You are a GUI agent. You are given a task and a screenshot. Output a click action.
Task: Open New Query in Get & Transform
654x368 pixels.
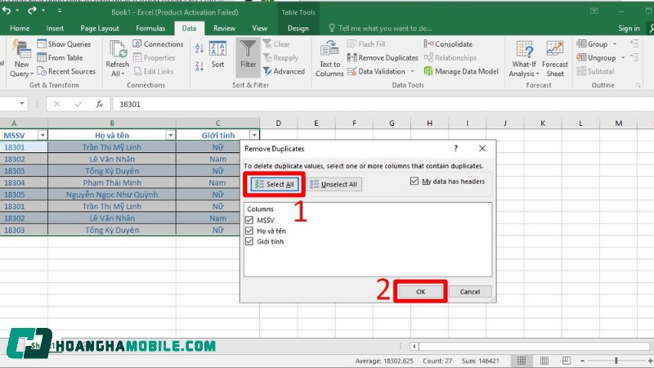pos(21,58)
